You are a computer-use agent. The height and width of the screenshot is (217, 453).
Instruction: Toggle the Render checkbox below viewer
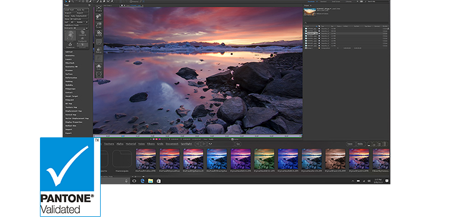[232, 139]
